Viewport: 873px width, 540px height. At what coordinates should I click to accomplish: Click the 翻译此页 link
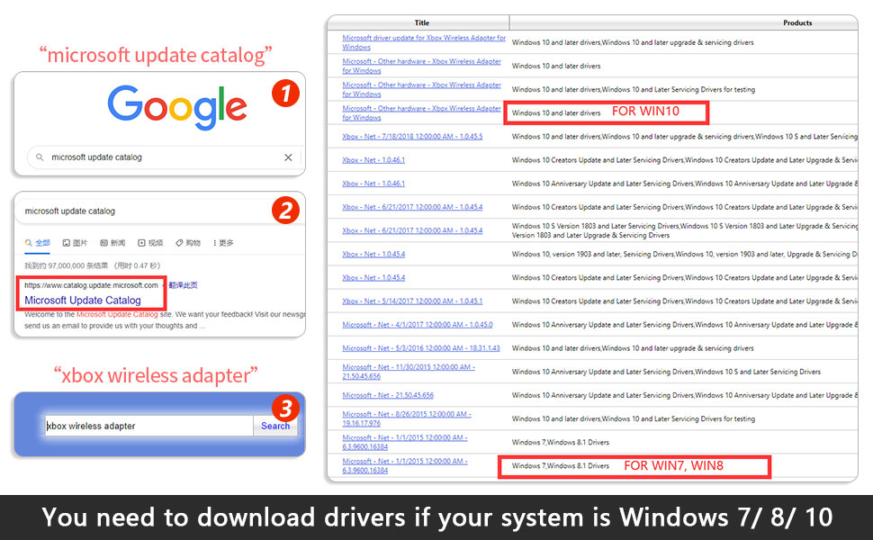(184, 285)
